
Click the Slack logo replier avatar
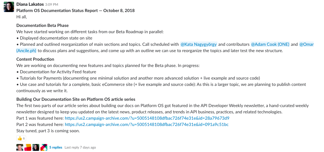[44, 147]
